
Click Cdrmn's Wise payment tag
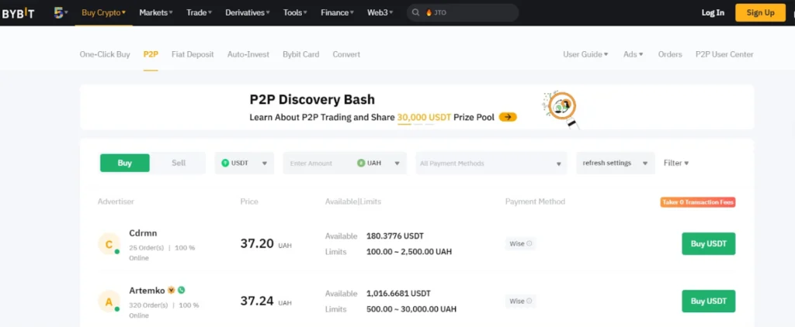(521, 243)
